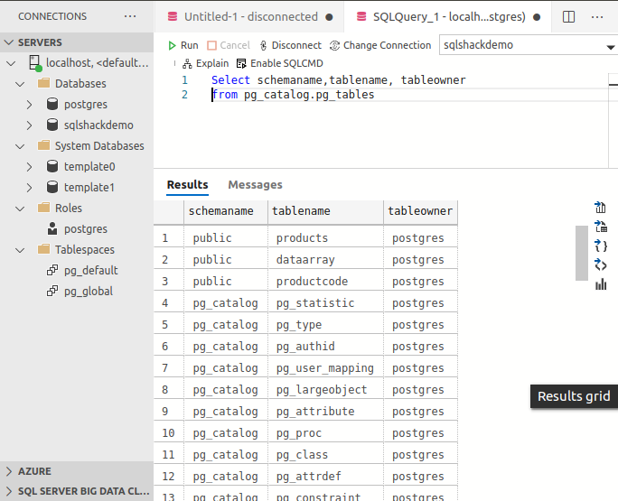Switch to the Messages tab
The image size is (618, 501).
[255, 184]
